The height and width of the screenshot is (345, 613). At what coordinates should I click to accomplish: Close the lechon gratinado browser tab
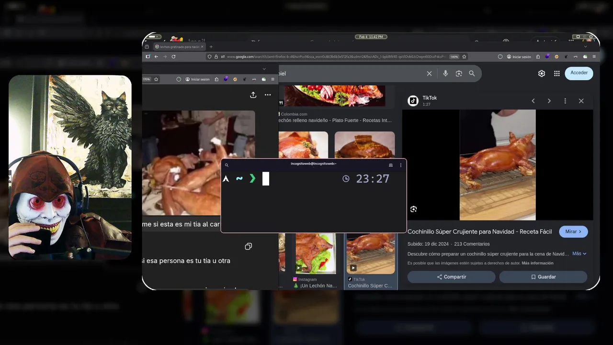click(202, 46)
